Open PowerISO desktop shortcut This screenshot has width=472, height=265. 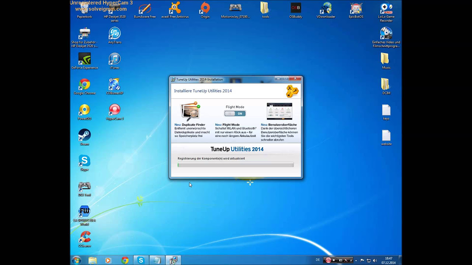(84, 112)
